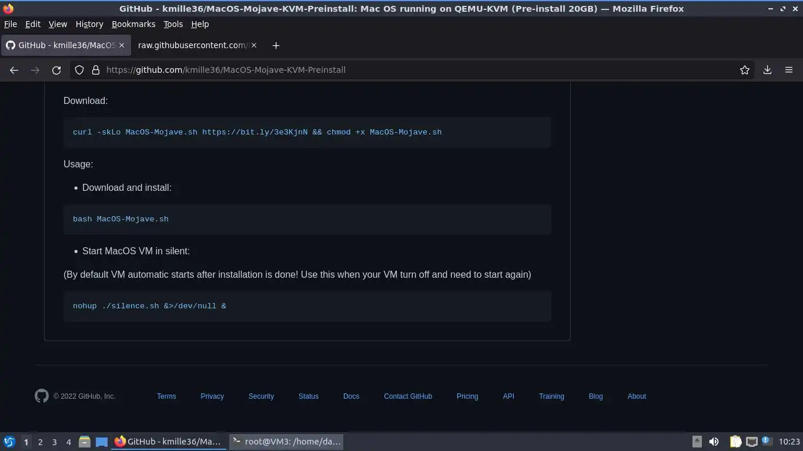Image resolution: width=803 pixels, height=451 pixels.
Task: Open Contact GitHub footer link
Action: [408, 396]
